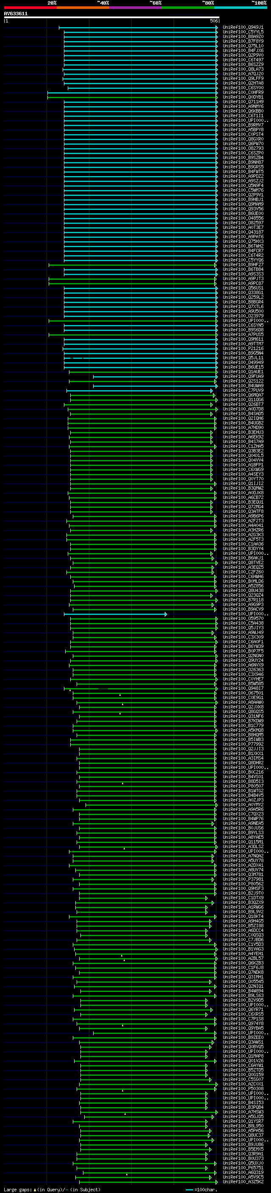
Task: Select the UniRef100_B7R118 label
Action: 243,600
